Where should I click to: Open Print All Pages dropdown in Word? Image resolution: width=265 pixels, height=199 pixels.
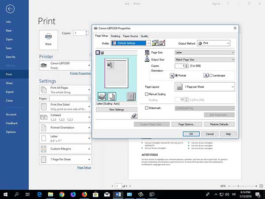click(65, 90)
